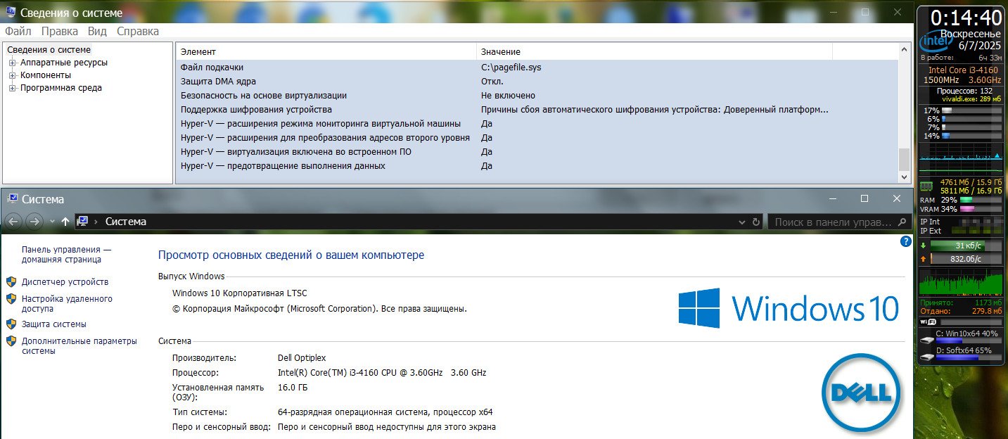
Task: Sort by the Значение column header
Action: [x=654, y=51]
